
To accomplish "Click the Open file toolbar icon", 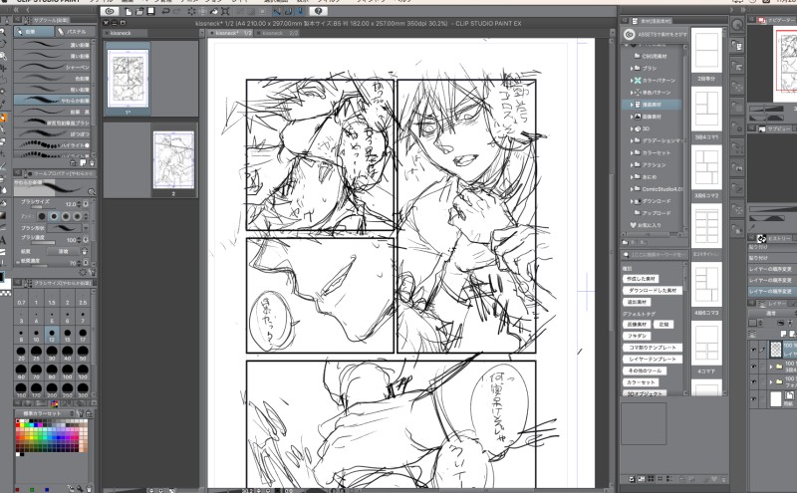I will tap(139, 11).
